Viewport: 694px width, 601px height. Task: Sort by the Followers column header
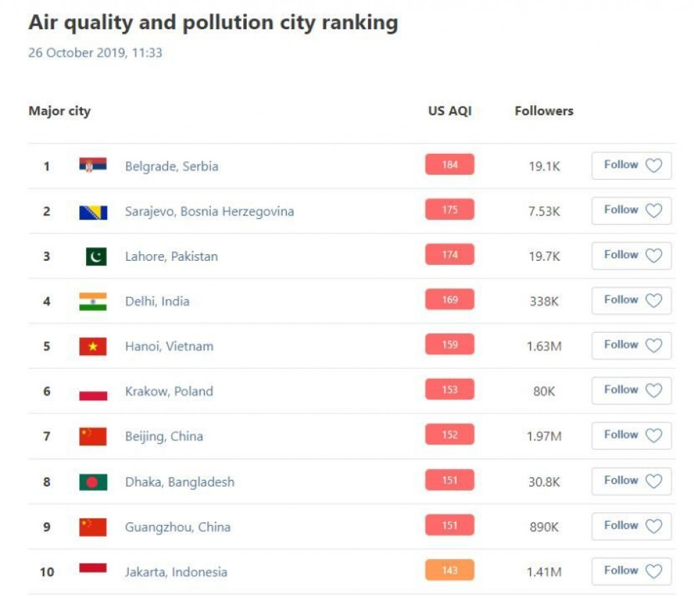click(544, 111)
